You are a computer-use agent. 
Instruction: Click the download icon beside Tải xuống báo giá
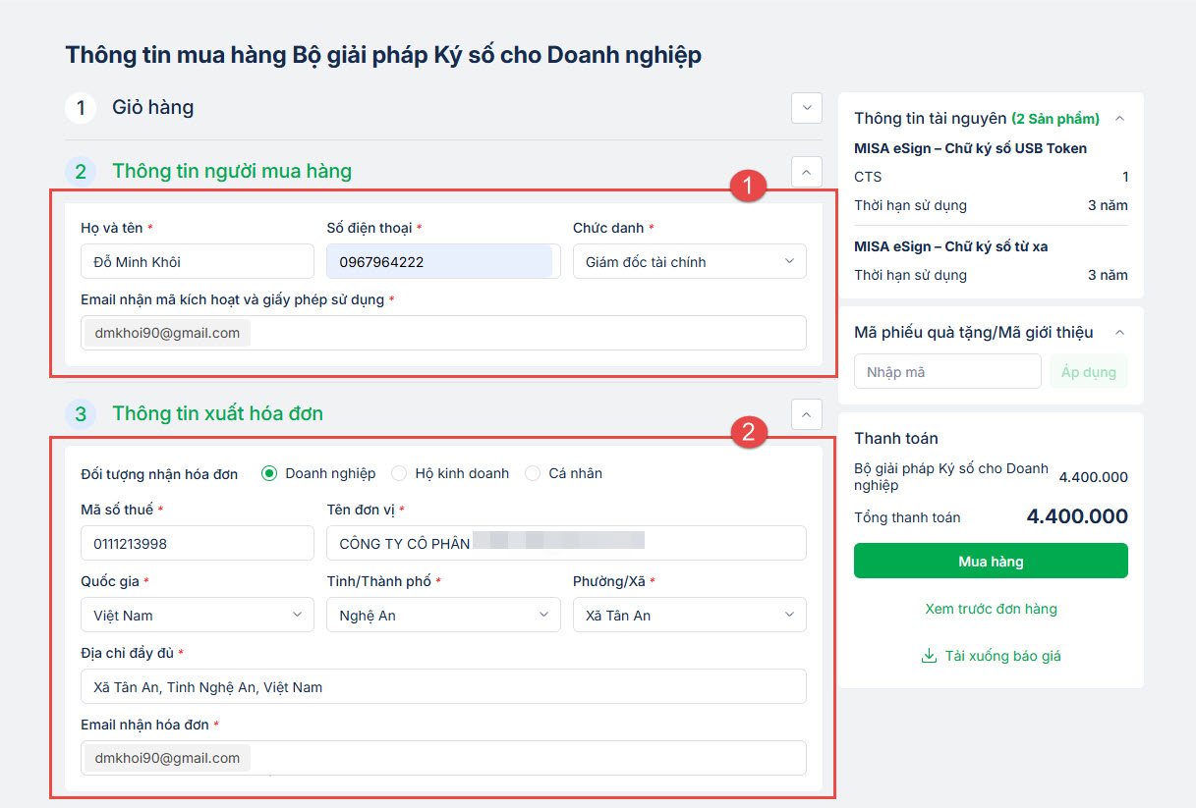pyautogui.click(x=929, y=656)
